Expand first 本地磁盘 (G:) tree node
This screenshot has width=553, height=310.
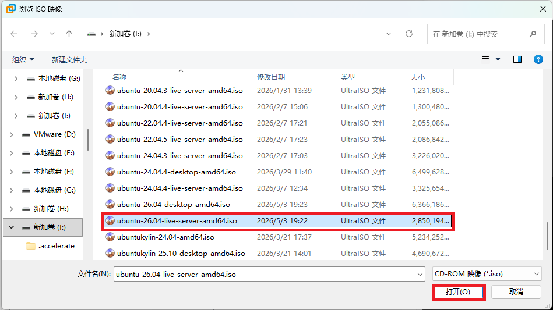tap(16, 79)
